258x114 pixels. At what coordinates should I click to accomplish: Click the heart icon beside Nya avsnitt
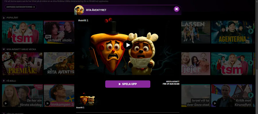[4, 49]
